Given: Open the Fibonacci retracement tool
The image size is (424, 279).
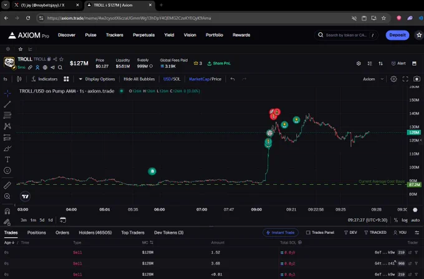Looking at the screenshot, I should pos(7,115).
